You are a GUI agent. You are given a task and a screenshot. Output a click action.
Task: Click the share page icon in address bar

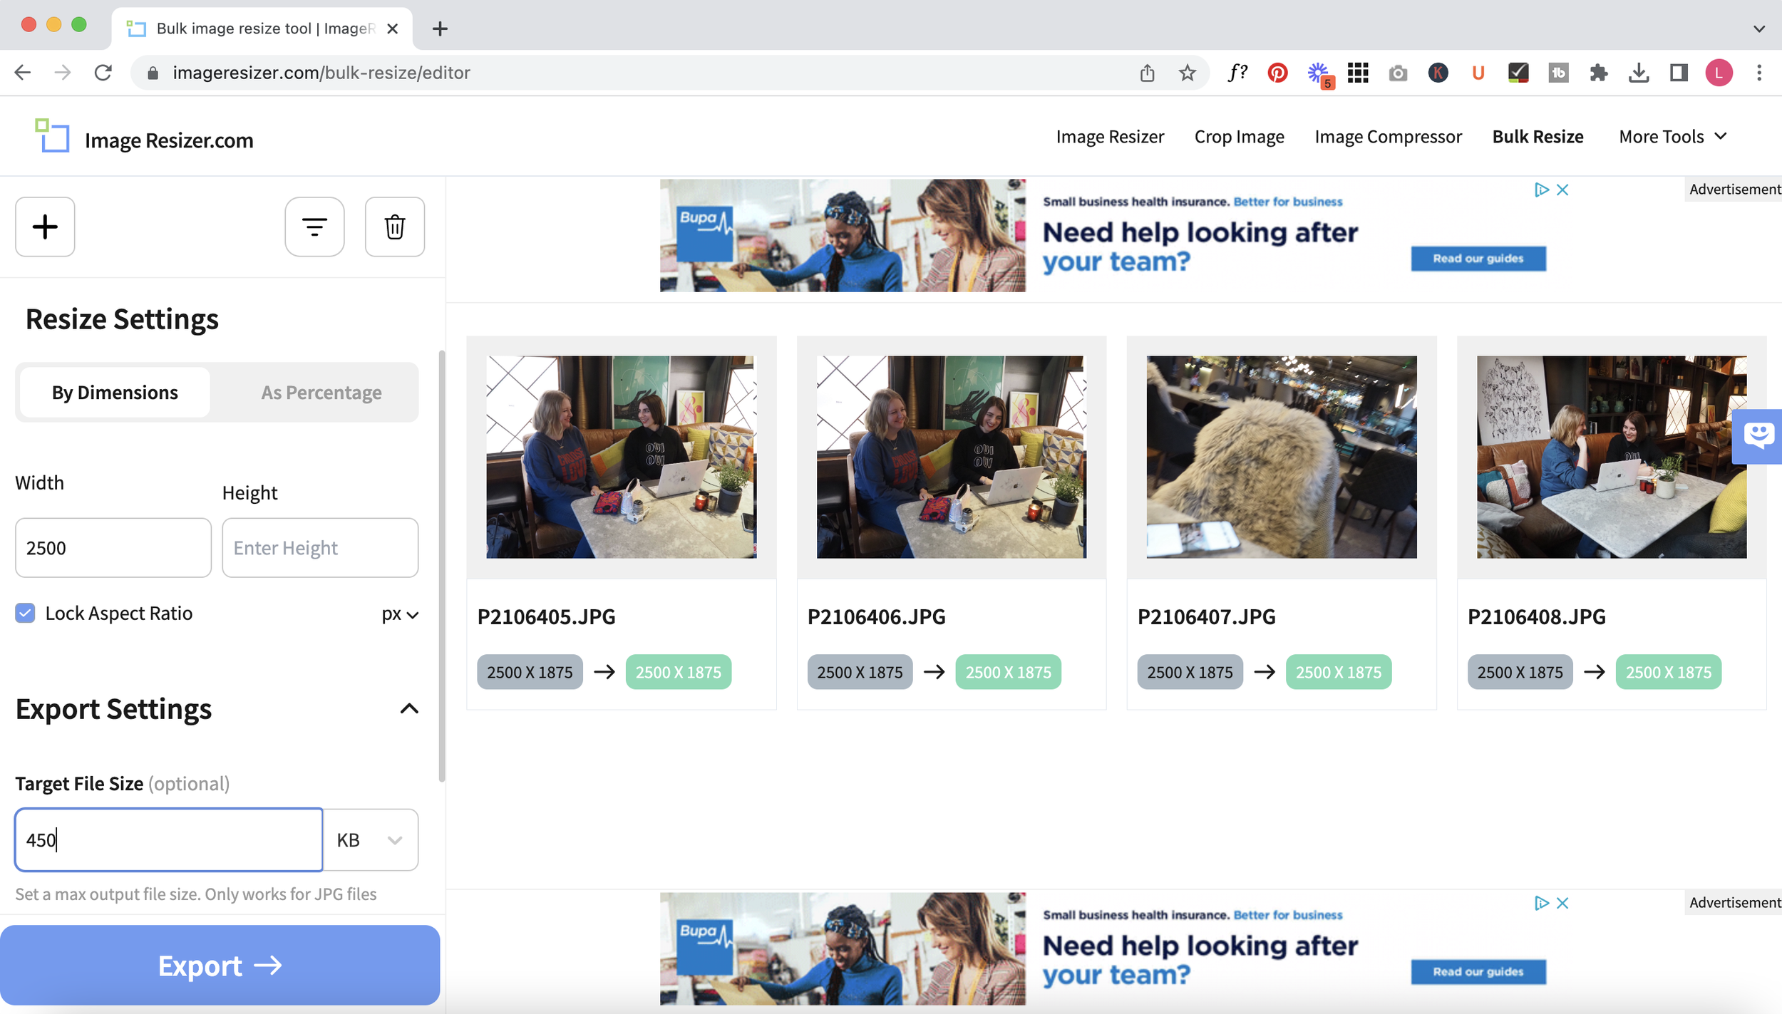(x=1147, y=73)
